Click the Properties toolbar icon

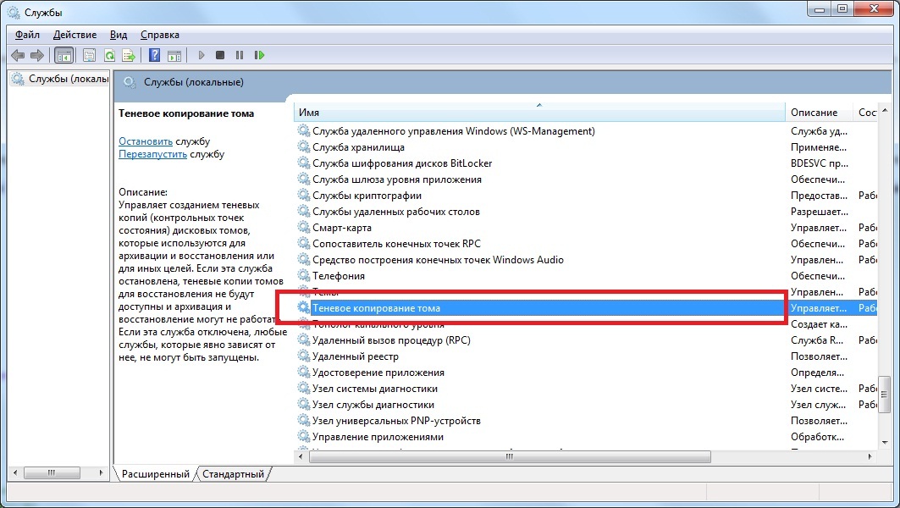click(x=89, y=55)
